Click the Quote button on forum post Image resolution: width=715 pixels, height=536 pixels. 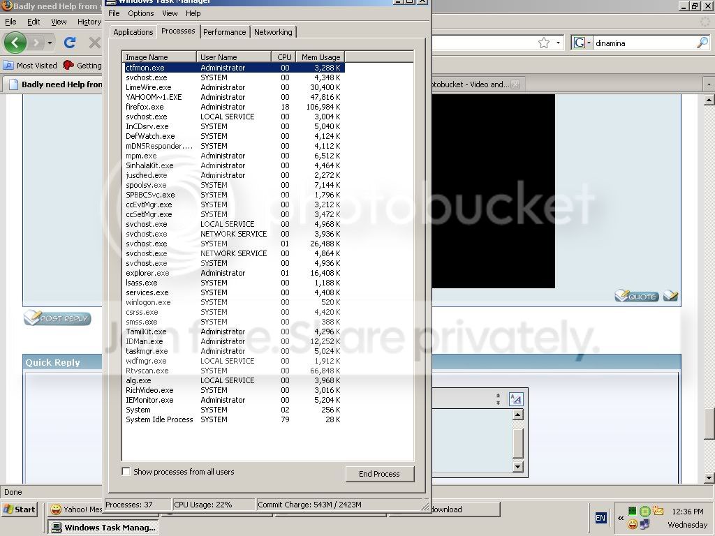637,296
